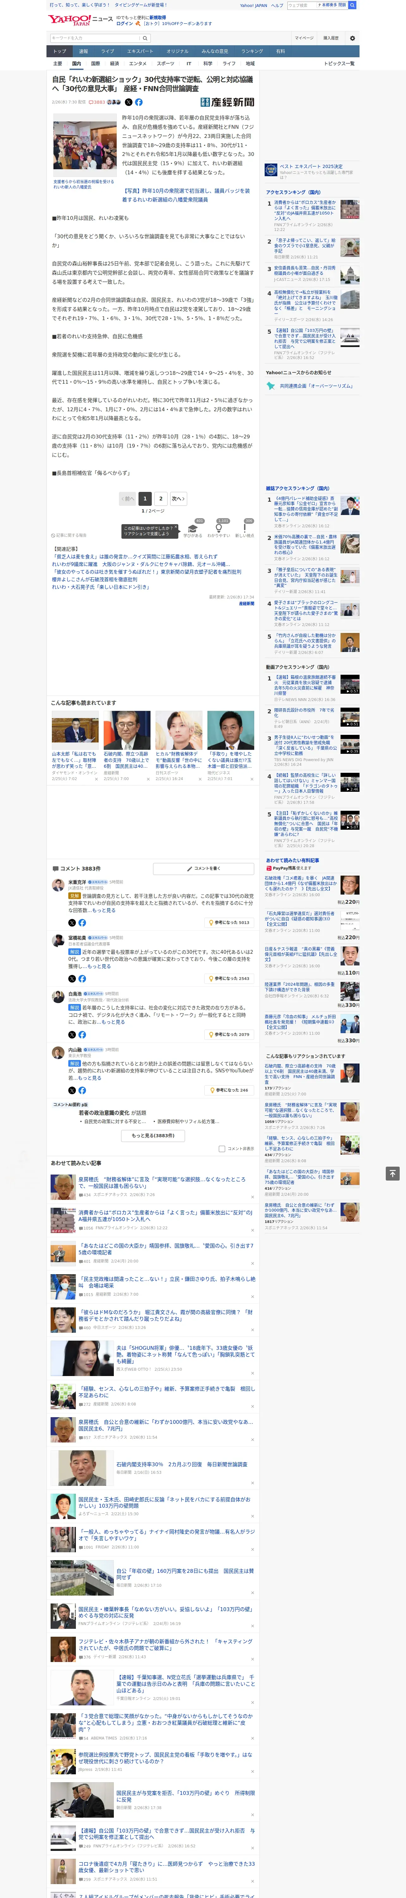406x1898 pixels.
Task: Expand 米重克洋's comment with もっと見る
Action: click(105, 910)
